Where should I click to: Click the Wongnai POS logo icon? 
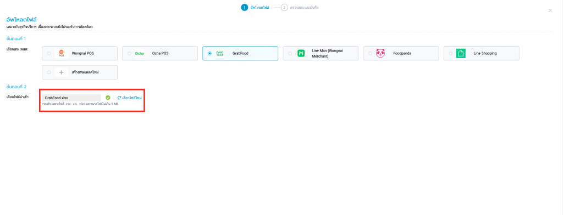[x=62, y=53]
